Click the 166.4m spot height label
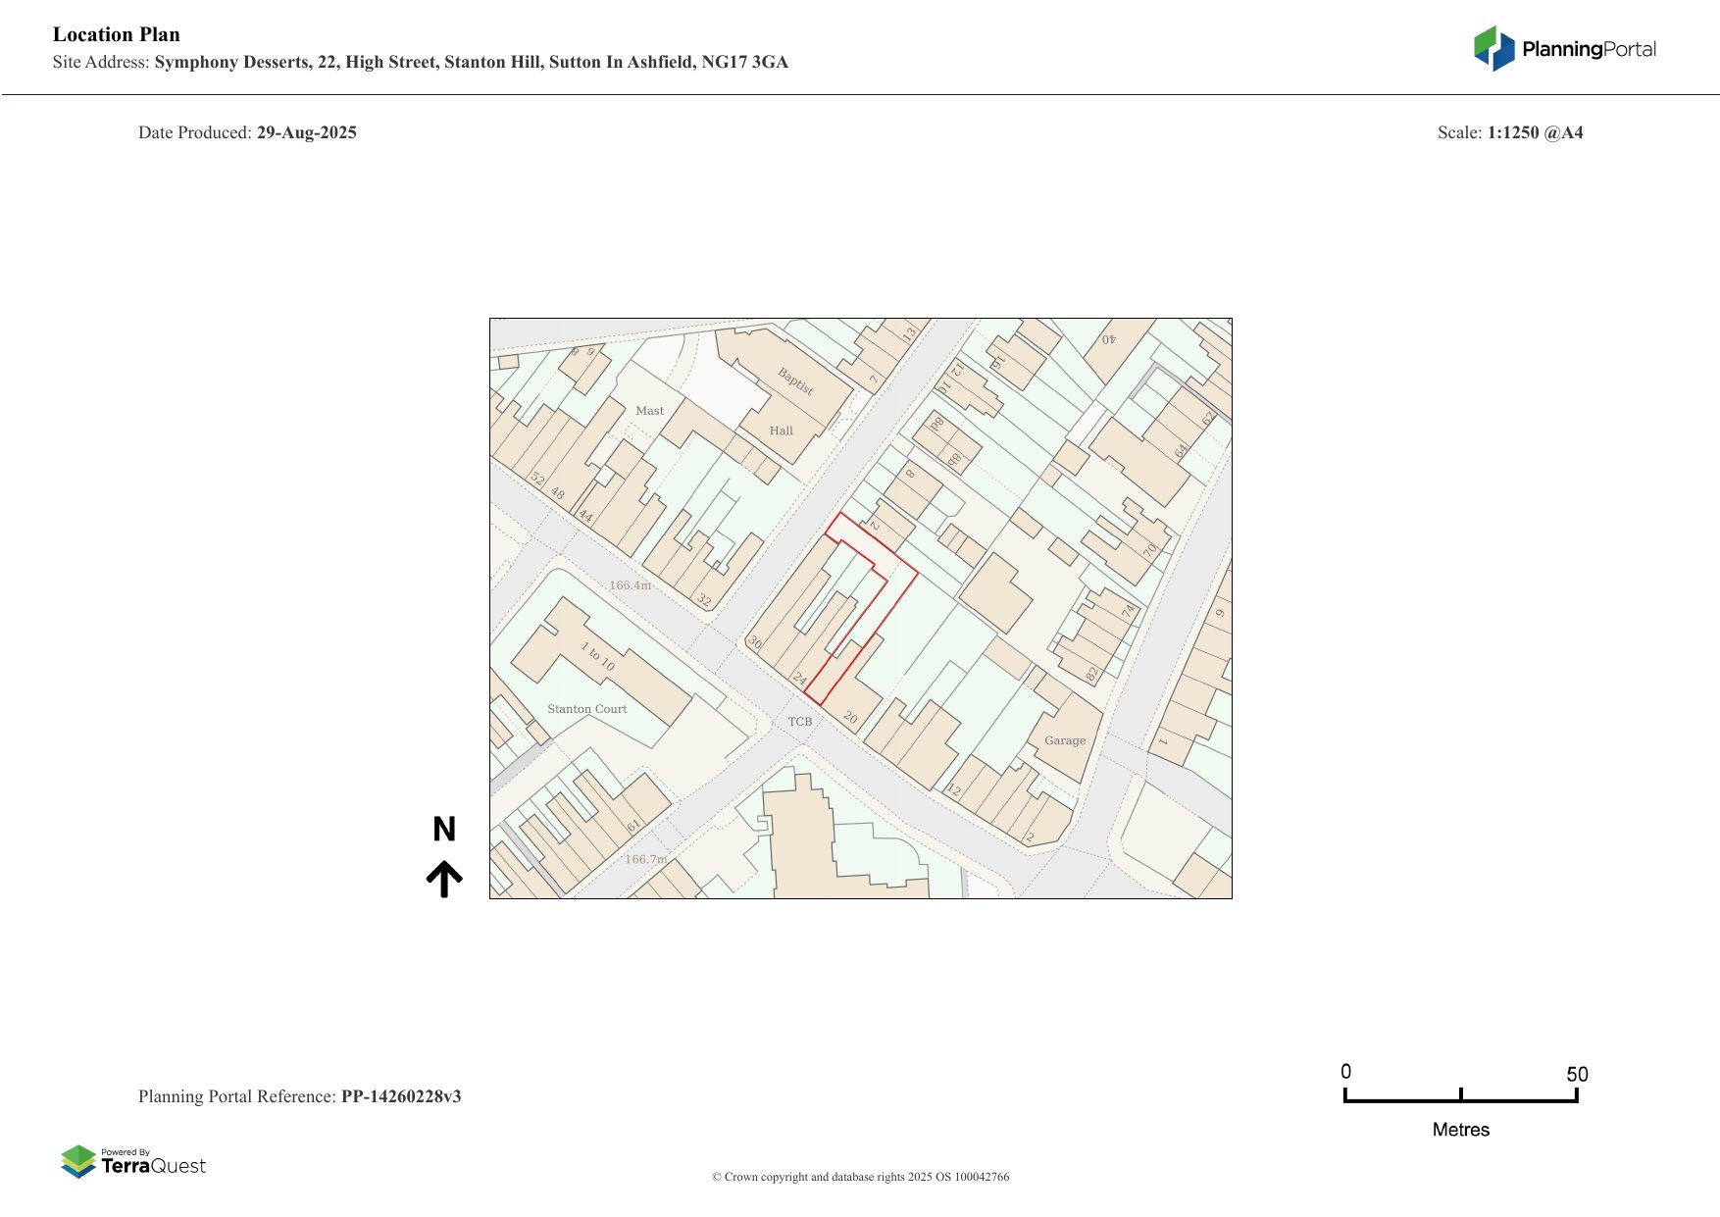 pos(630,585)
